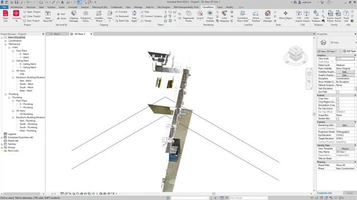Collapse the HVAC tree node

click(x=9, y=47)
